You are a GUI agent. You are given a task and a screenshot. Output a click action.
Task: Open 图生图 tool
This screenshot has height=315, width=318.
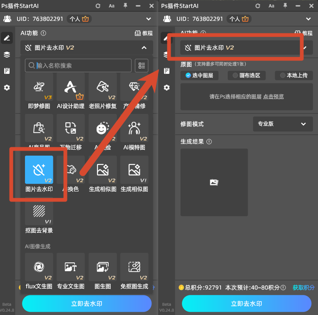click(x=103, y=267)
